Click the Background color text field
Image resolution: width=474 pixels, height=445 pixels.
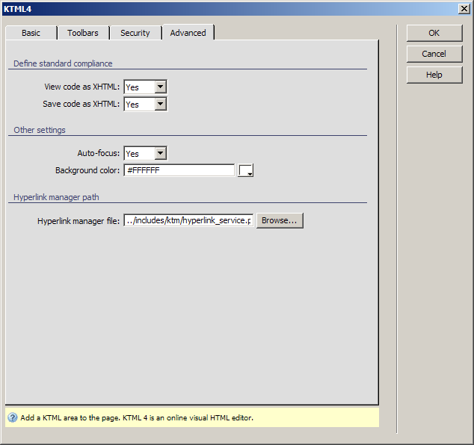(179, 170)
